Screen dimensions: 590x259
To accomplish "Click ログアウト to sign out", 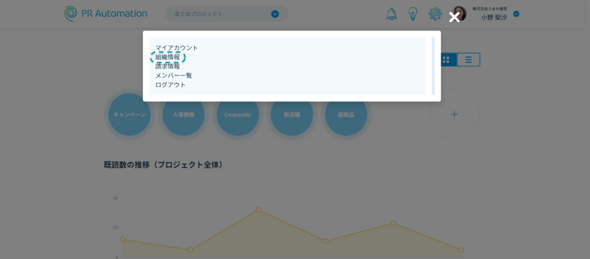I will [x=171, y=85].
